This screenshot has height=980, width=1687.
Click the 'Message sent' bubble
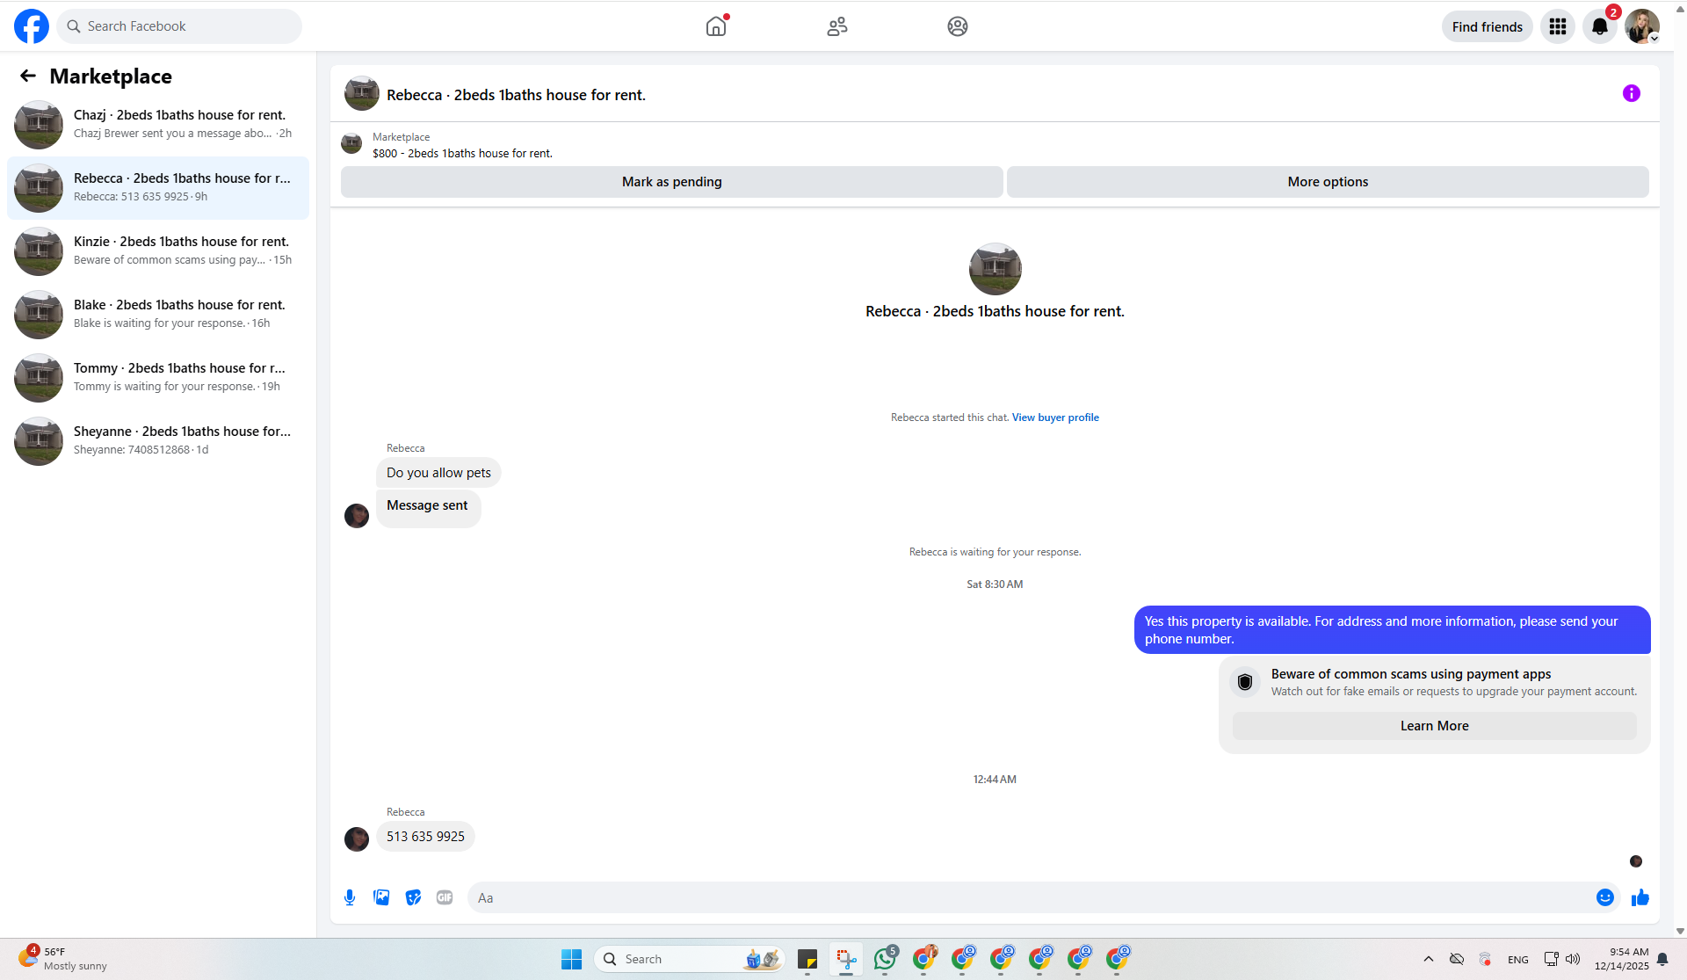[x=428, y=507]
